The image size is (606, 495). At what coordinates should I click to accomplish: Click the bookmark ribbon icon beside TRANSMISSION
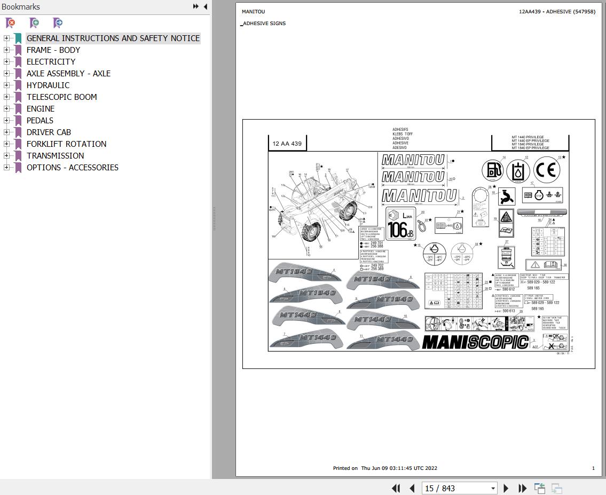click(18, 156)
